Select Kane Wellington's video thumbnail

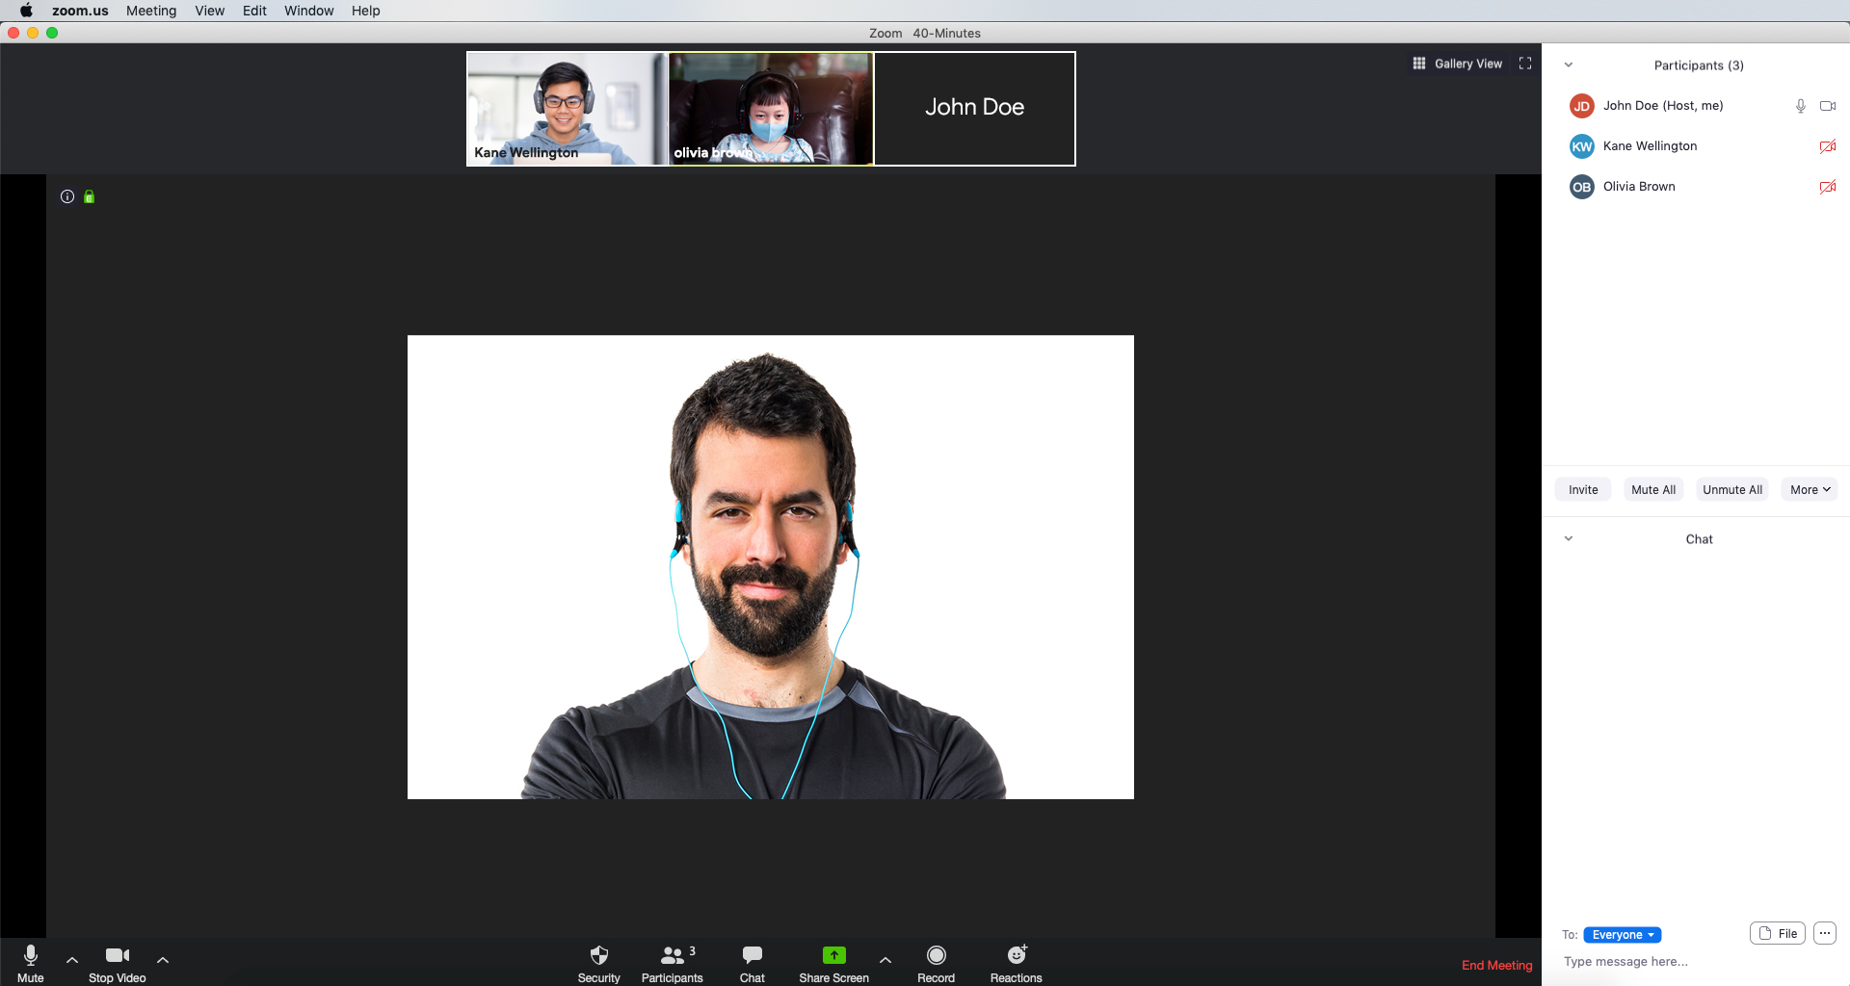(x=567, y=109)
